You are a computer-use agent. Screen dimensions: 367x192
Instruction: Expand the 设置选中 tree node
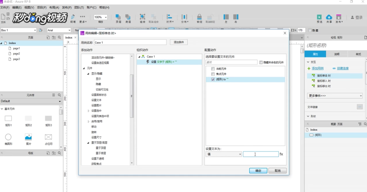(x=88, y=111)
